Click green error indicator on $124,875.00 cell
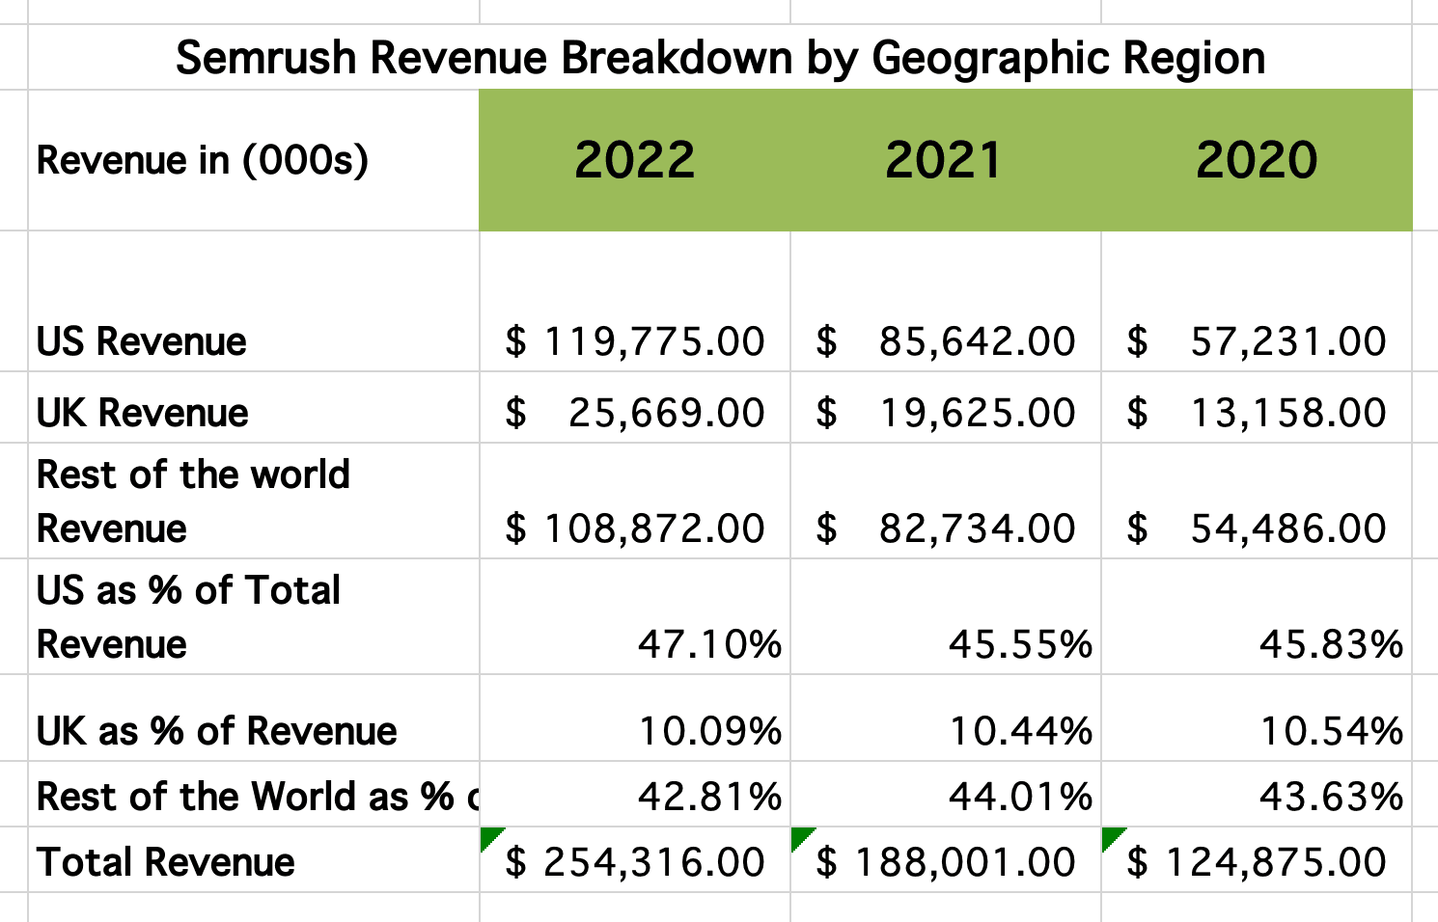 click(1111, 836)
